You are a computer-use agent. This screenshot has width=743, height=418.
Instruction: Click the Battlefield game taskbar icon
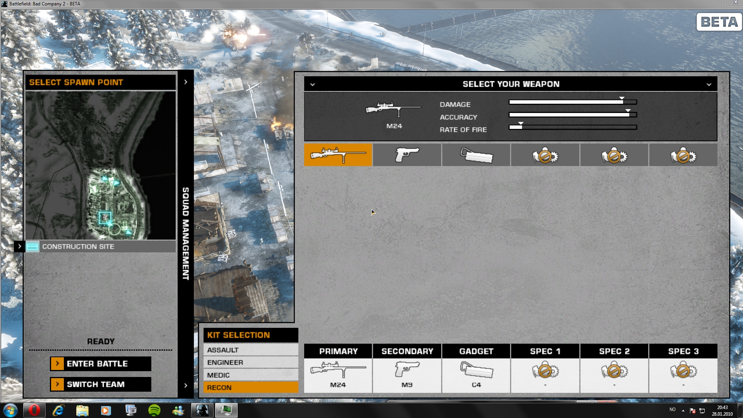pyautogui.click(x=202, y=410)
